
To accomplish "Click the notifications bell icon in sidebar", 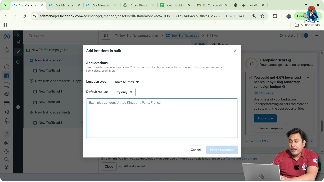I will tap(7, 50).
